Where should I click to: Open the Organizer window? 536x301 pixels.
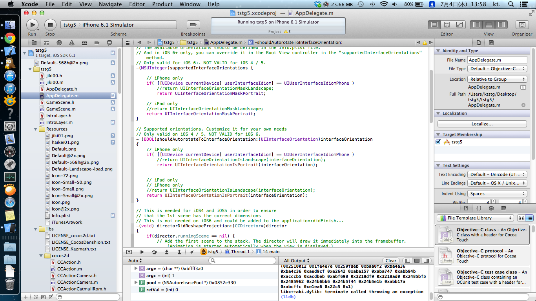pyautogui.click(x=522, y=25)
